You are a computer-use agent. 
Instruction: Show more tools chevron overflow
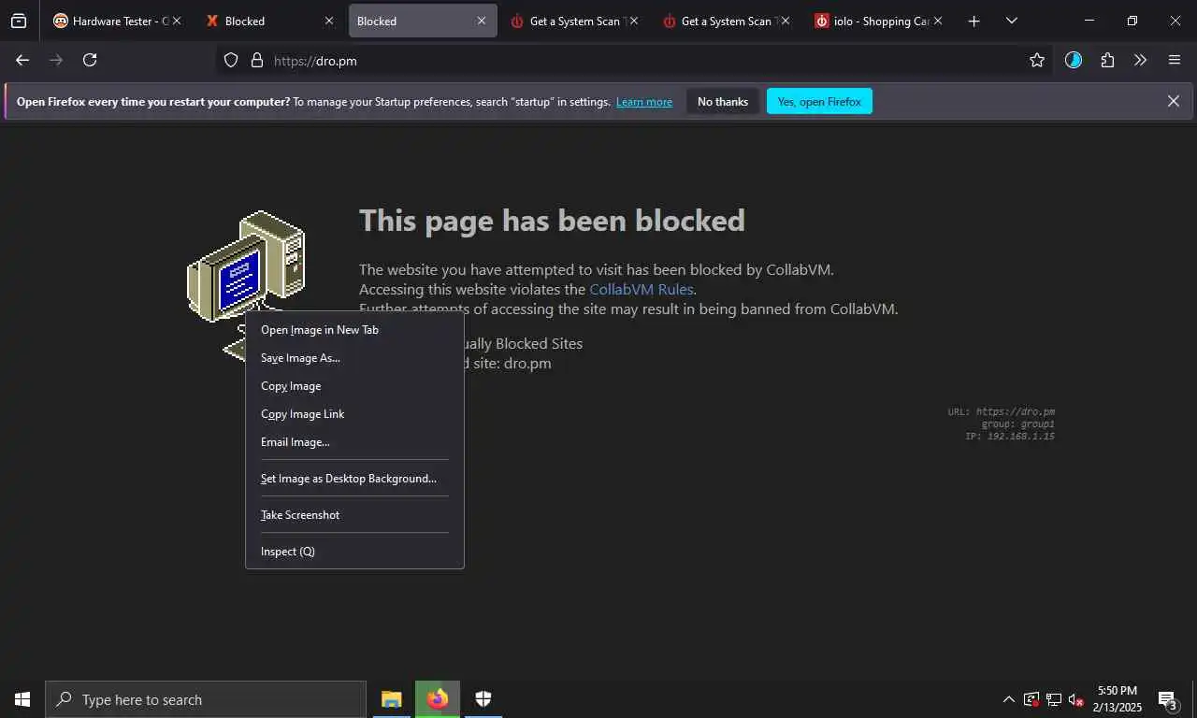coord(1140,61)
